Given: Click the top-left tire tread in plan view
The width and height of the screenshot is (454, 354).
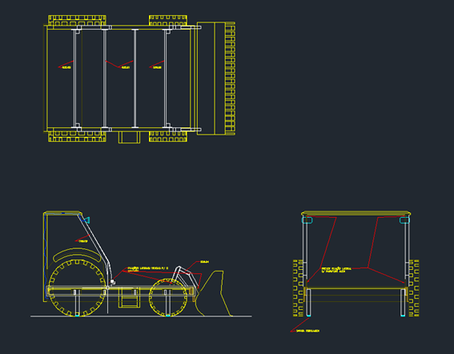Looking at the screenshot, I should point(77,21).
